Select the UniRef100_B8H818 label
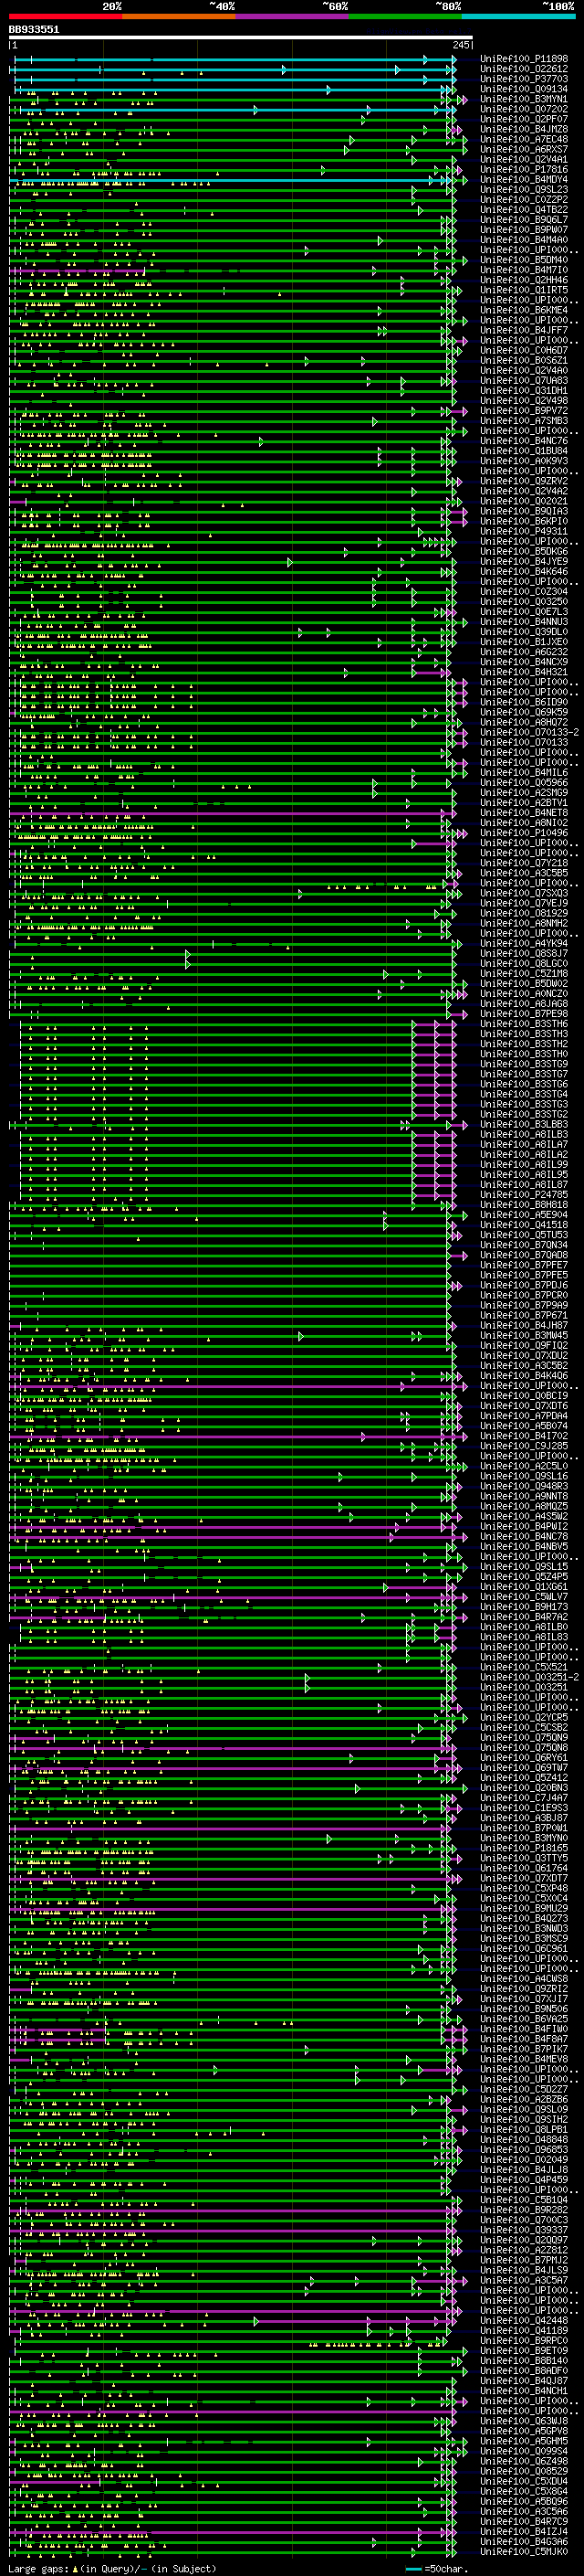 pos(524,1205)
